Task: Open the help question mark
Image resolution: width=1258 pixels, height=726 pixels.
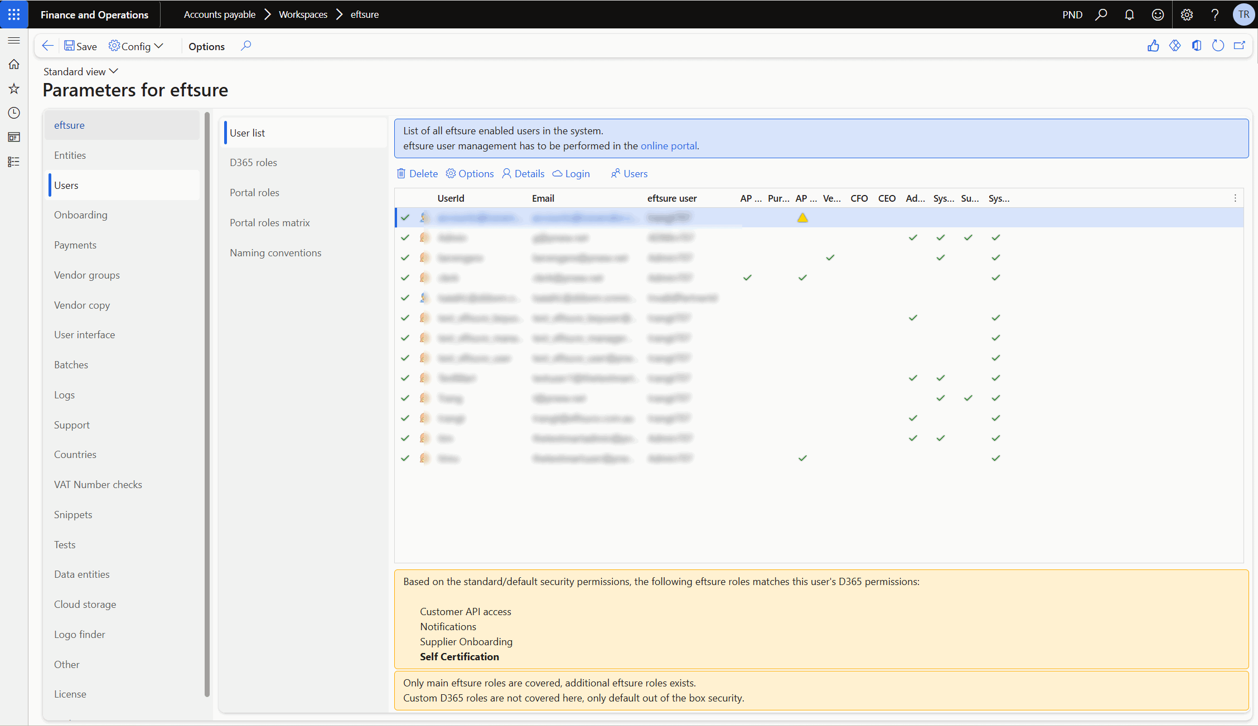Action: [1215, 14]
